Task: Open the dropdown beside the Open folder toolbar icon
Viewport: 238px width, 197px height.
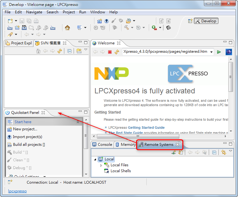Action: pyautogui.click(x=134, y=21)
